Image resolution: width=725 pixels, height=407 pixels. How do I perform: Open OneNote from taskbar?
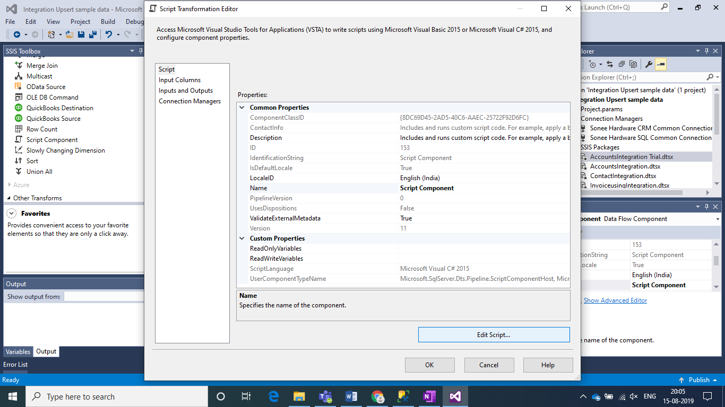click(429, 396)
